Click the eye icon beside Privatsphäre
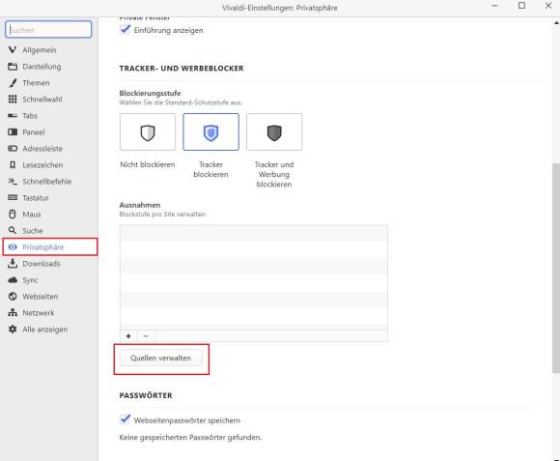This screenshot has width=560, height=461. pos(13,247)
